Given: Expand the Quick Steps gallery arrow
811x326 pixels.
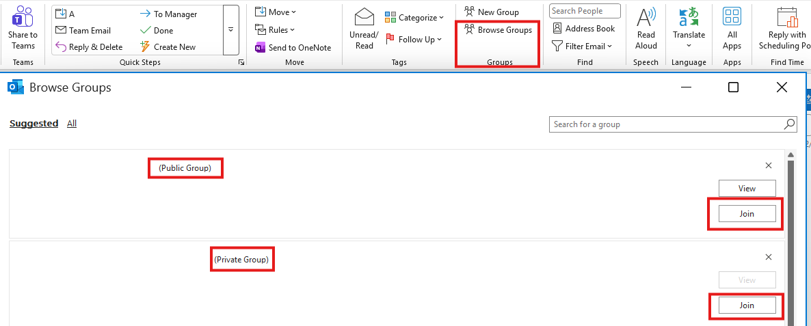Looking at the screenshot, I should coord(230,30).
